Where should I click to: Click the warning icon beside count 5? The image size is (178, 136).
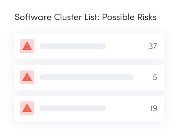pos(27,77)
